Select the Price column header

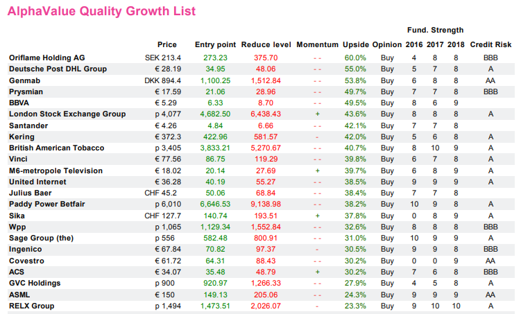tap(166, 45)
